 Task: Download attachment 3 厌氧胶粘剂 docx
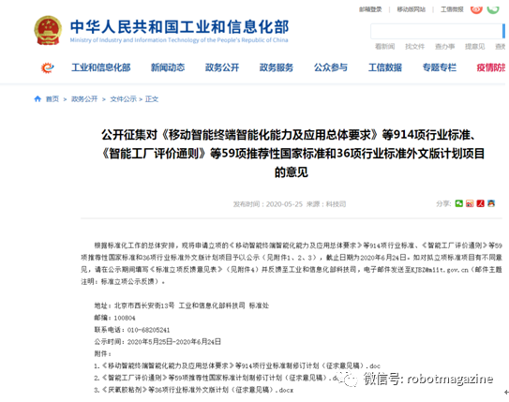tap(194, 390)
